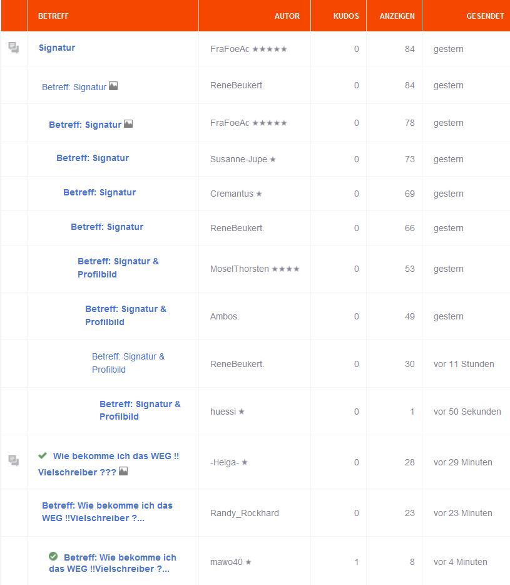Open Cremantus author profile
This screenshot has height=585, width=510.
coord(232,194)
